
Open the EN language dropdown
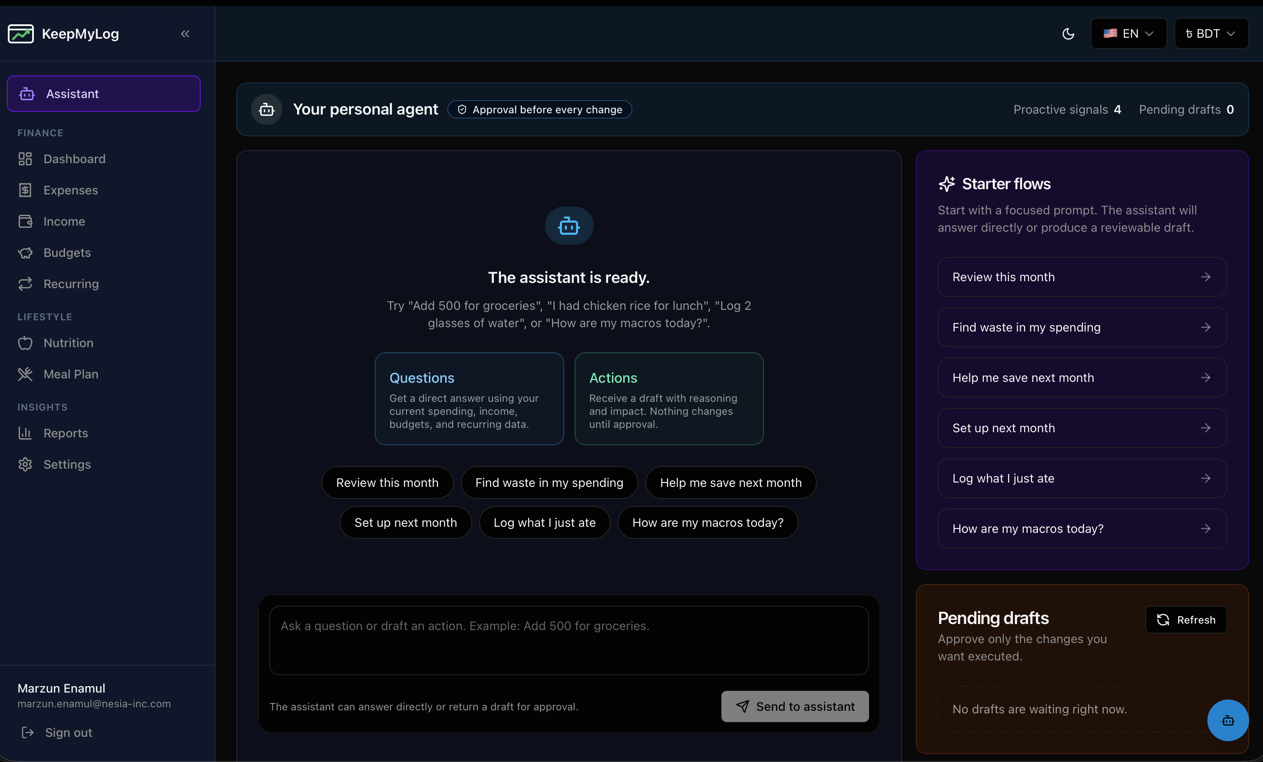1128,33
